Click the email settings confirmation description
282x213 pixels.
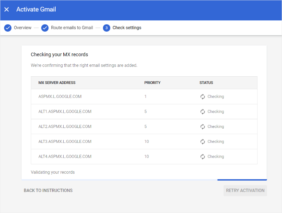84,65
